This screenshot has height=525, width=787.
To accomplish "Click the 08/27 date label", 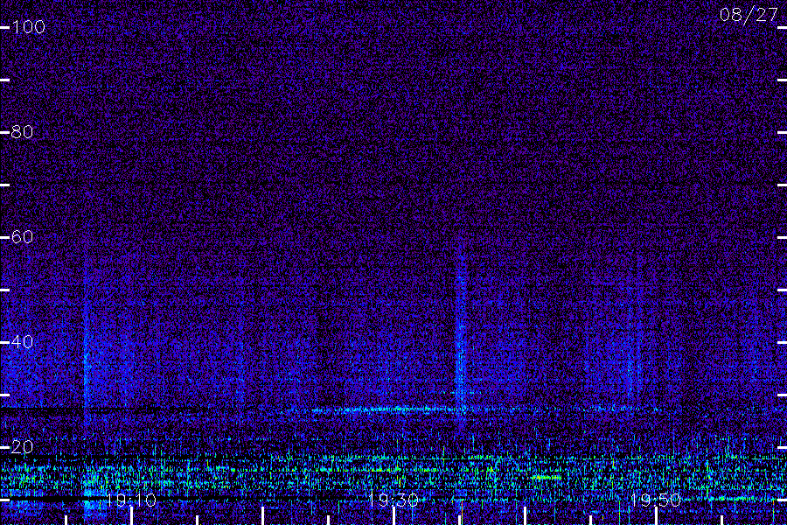I will 749,15.
